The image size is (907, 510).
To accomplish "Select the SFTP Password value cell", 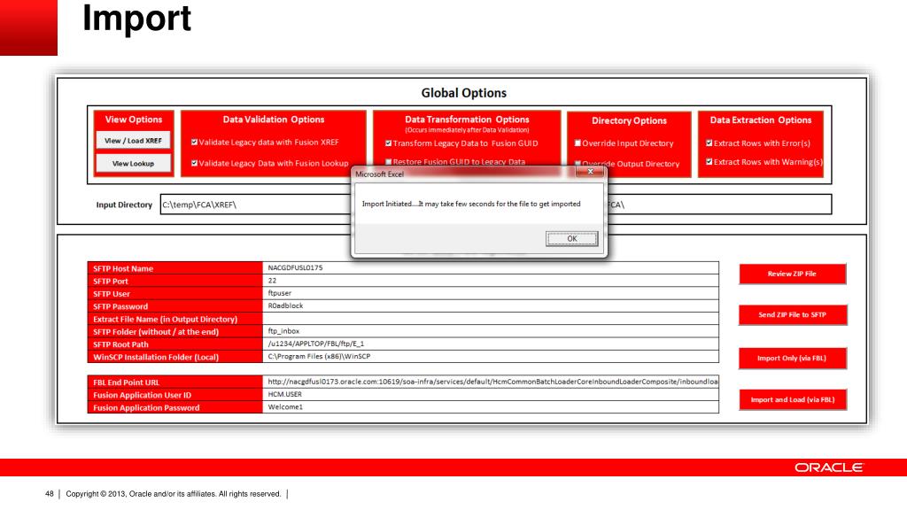I will (x=491, y=305).
